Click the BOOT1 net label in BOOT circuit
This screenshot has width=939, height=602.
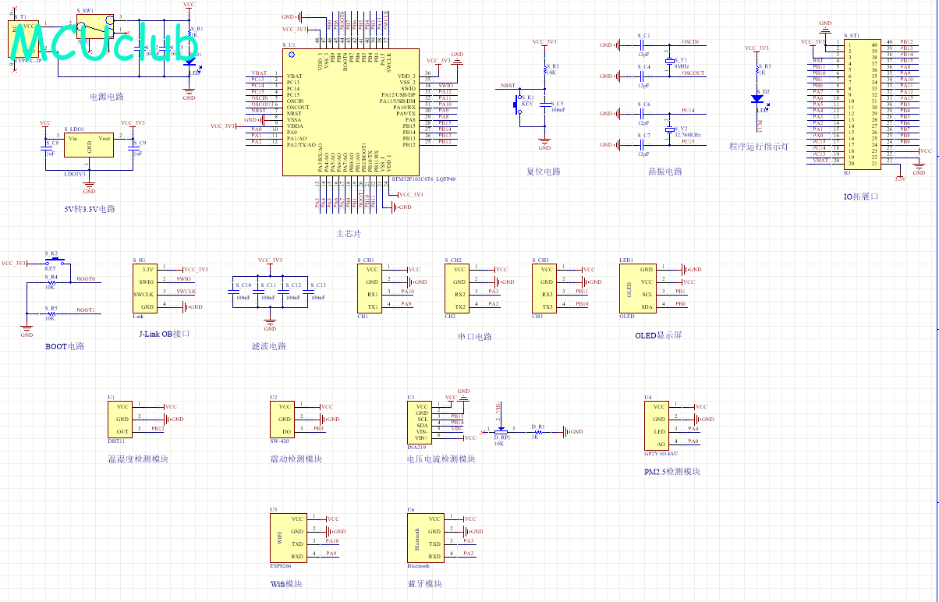point(86,310)
